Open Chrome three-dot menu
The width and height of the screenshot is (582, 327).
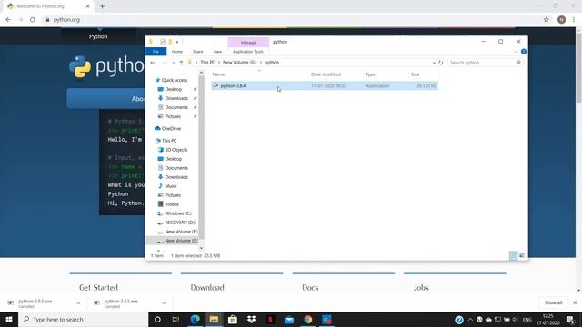point(574,20)
